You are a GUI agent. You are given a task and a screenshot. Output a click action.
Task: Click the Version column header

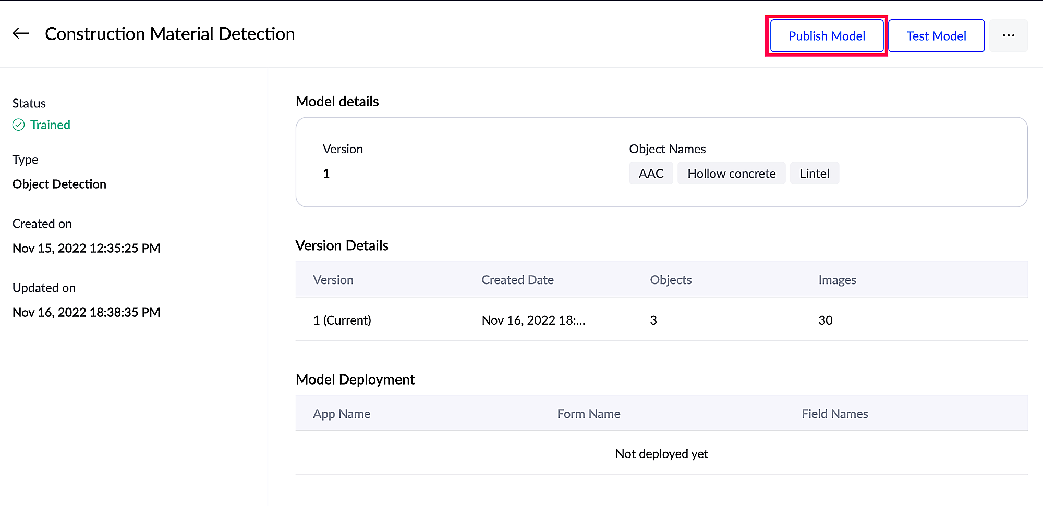click(333, 280)
